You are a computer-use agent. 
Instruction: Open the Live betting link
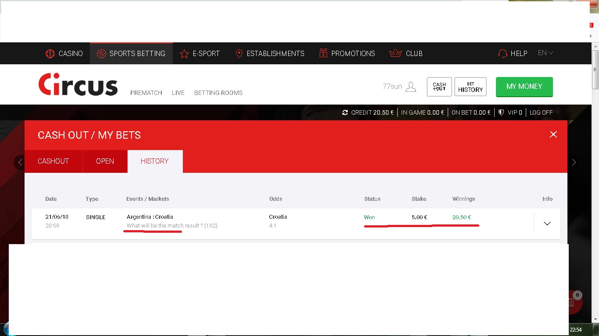pos(178,93)
